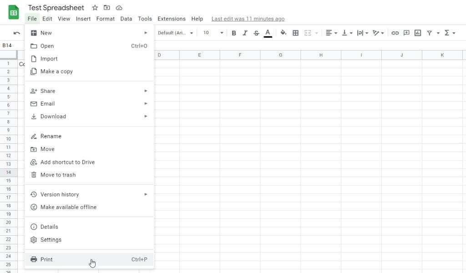The width and height of the screenshot is (466, 273).
Task: Choose Print from the File menu
Action: (x=89, y=259)
